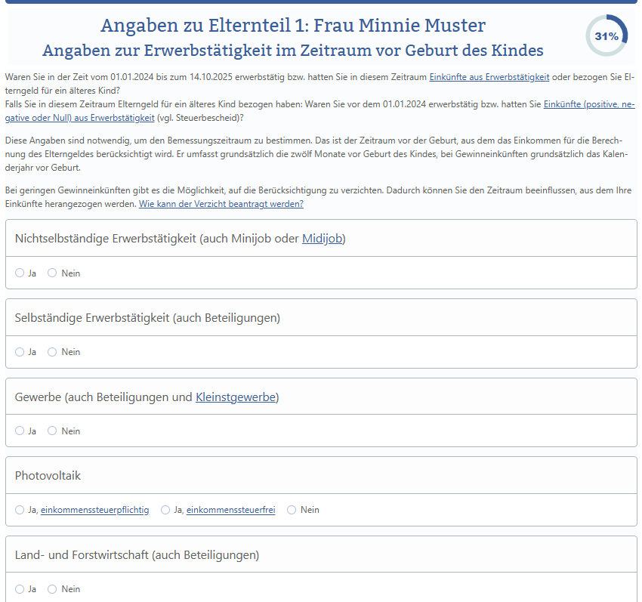
Task: Open the einkommenssteuerpflichtig explanation link
Action: point(95,510)
